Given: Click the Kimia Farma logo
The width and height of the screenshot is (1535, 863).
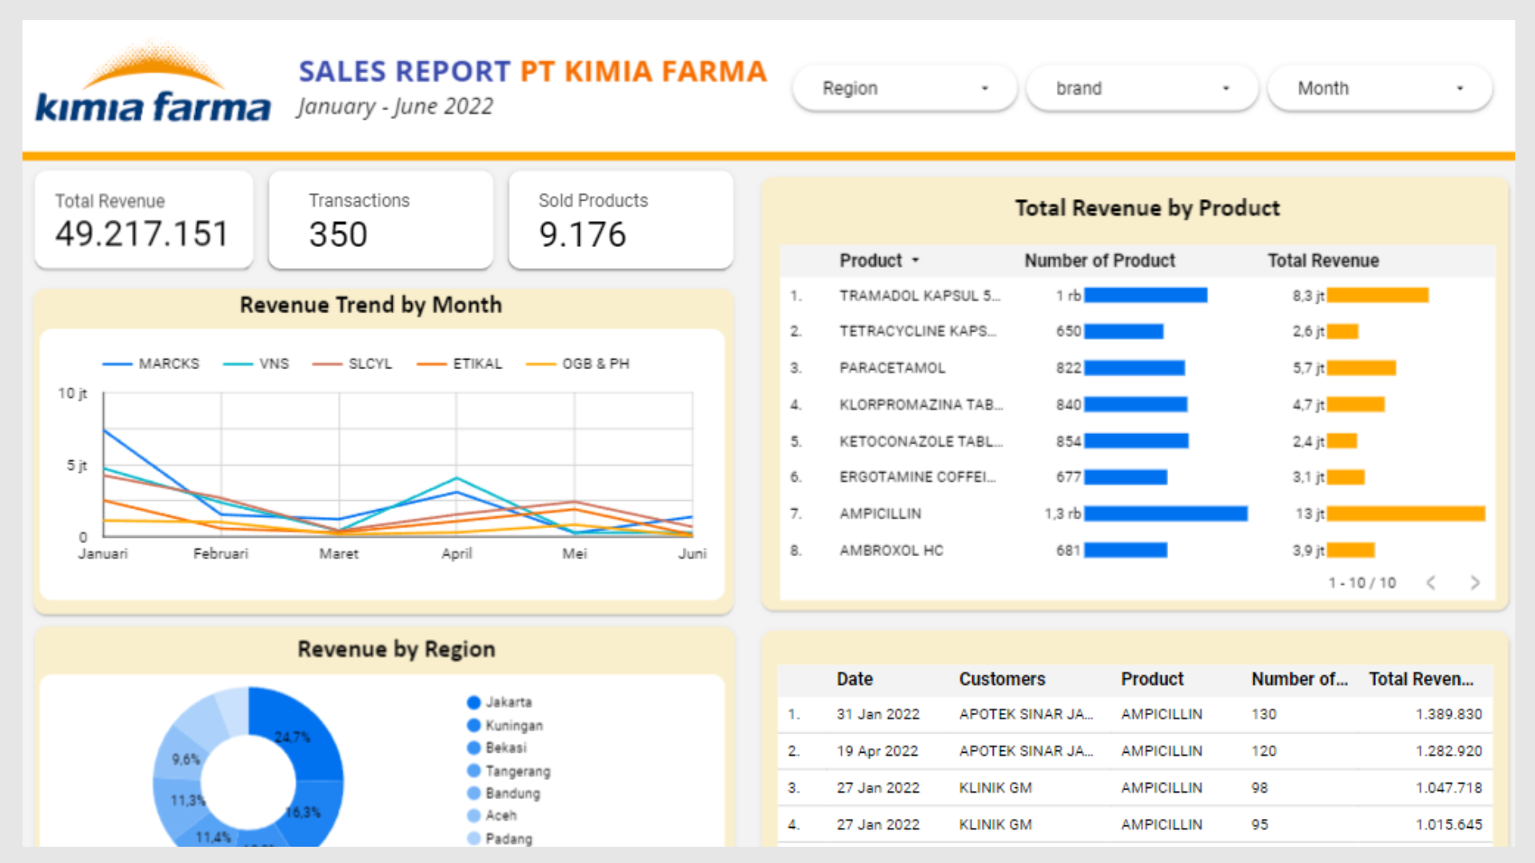Looking at the screenshot, I should (x=153, y=82).
